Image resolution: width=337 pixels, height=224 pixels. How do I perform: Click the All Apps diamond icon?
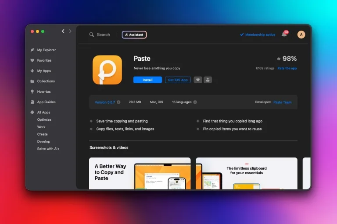(32, 112)
